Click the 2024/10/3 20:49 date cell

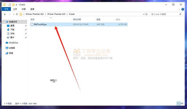click(x=81, y=24)
